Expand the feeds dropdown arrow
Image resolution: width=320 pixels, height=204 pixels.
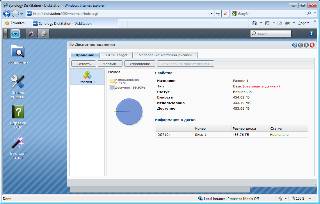(274, 23)
